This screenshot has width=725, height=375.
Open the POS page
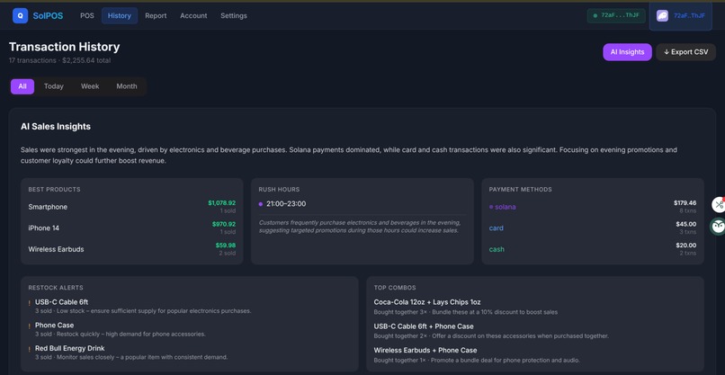point(87,15)
